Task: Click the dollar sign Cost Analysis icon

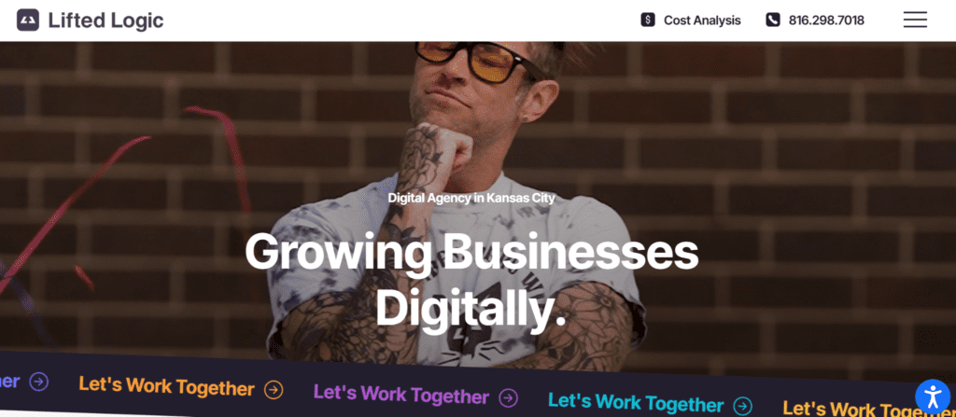Action: coord(648,21)
